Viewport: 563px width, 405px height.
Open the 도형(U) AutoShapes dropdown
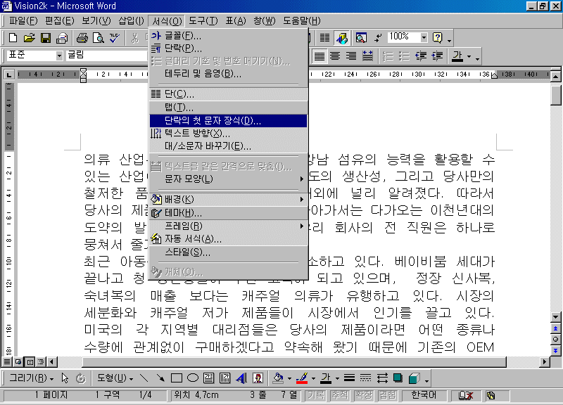(x=115, y=378)
